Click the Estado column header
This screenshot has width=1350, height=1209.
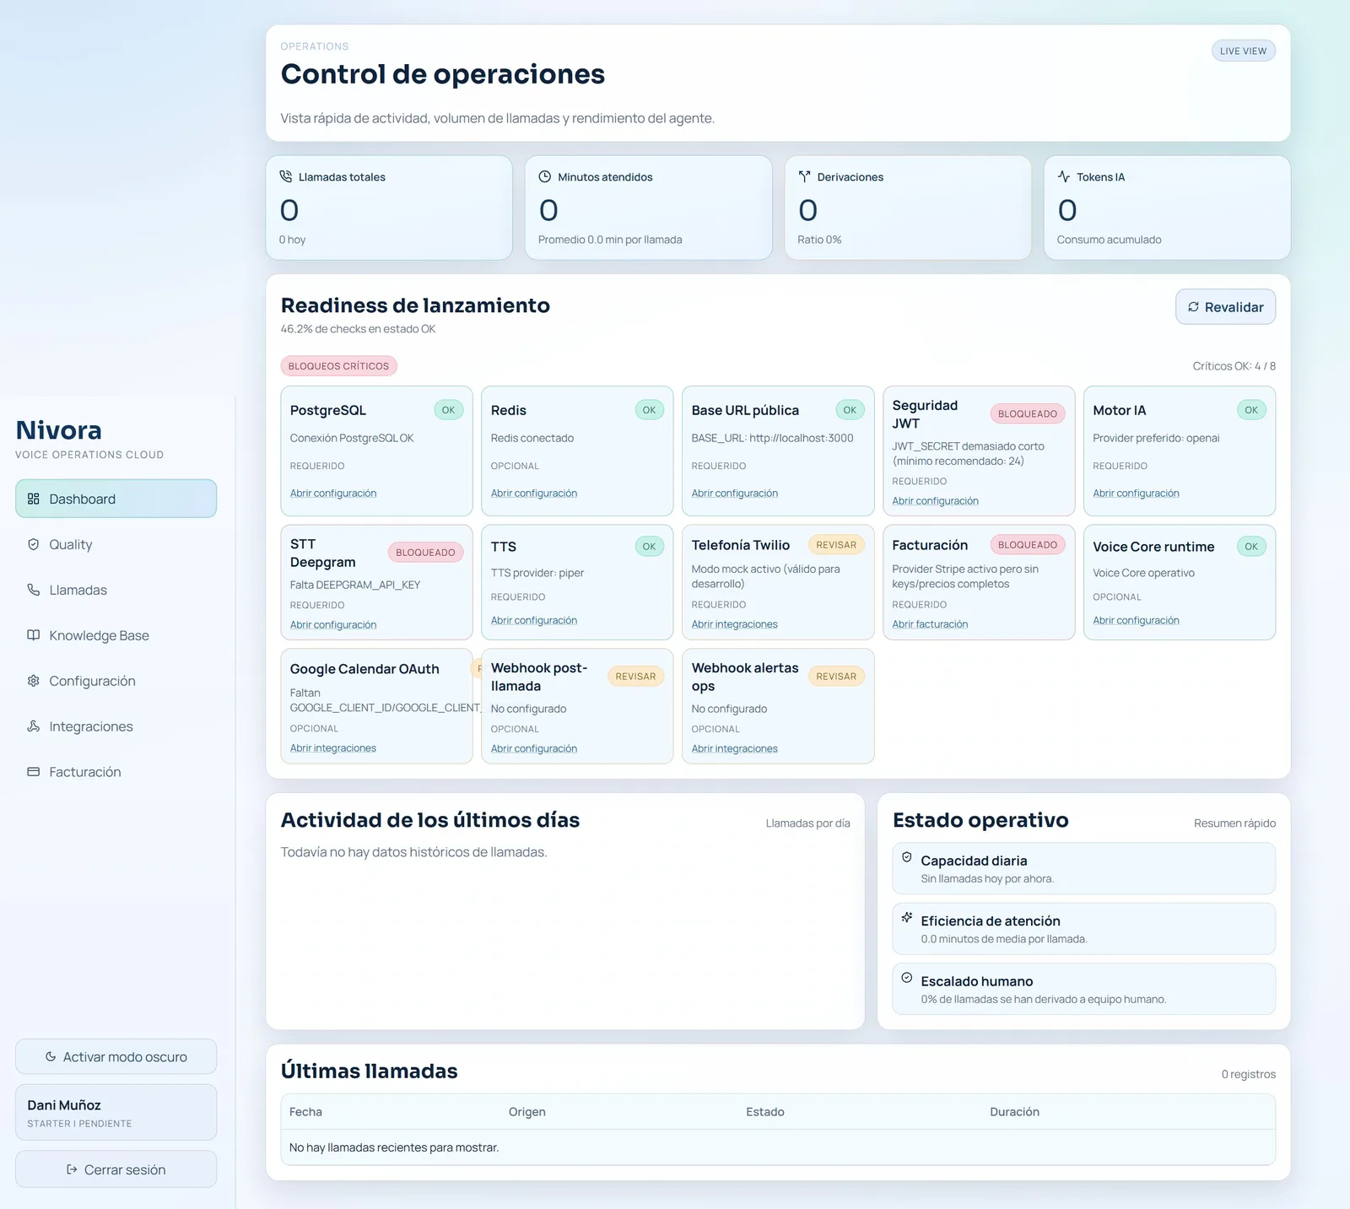click(764, 1112)
